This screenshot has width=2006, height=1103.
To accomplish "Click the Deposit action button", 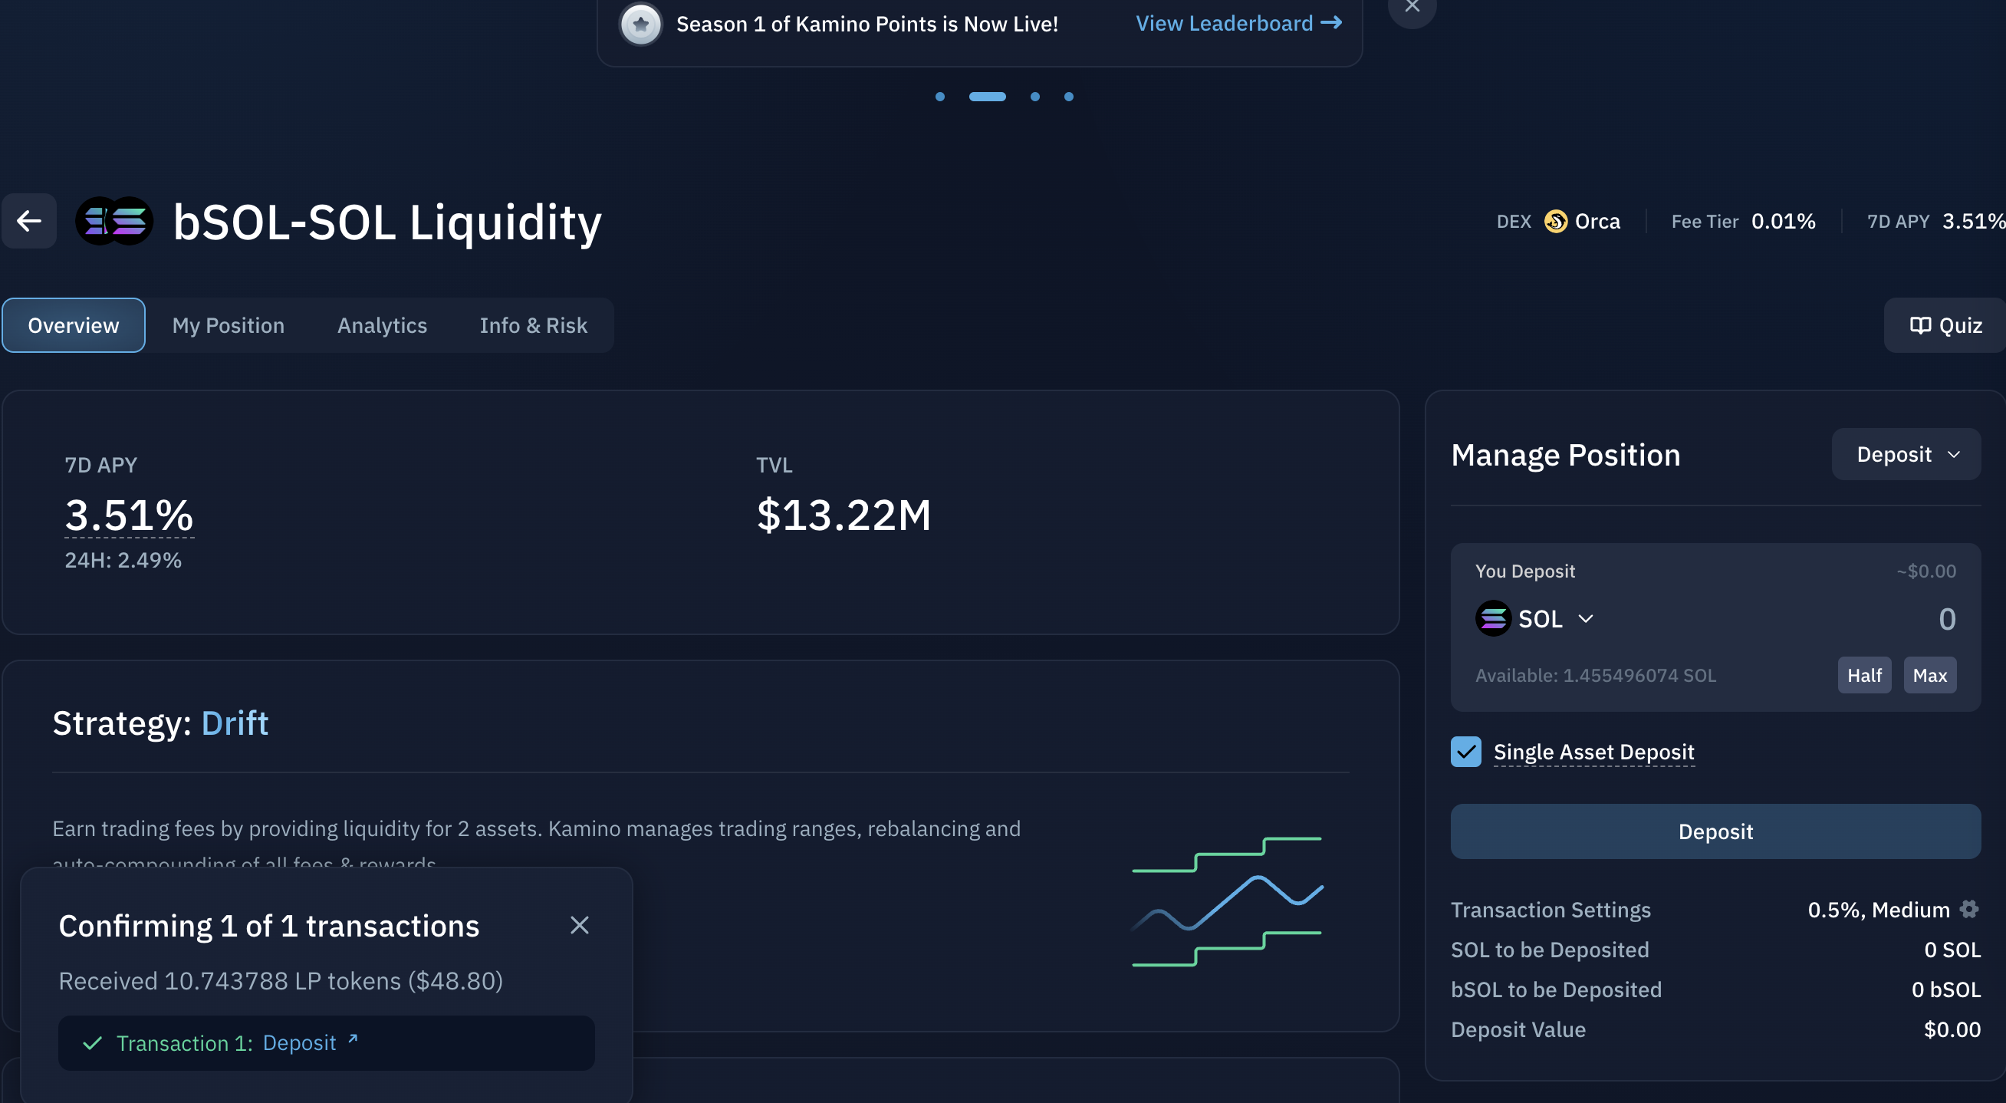I will (1715, 830).
